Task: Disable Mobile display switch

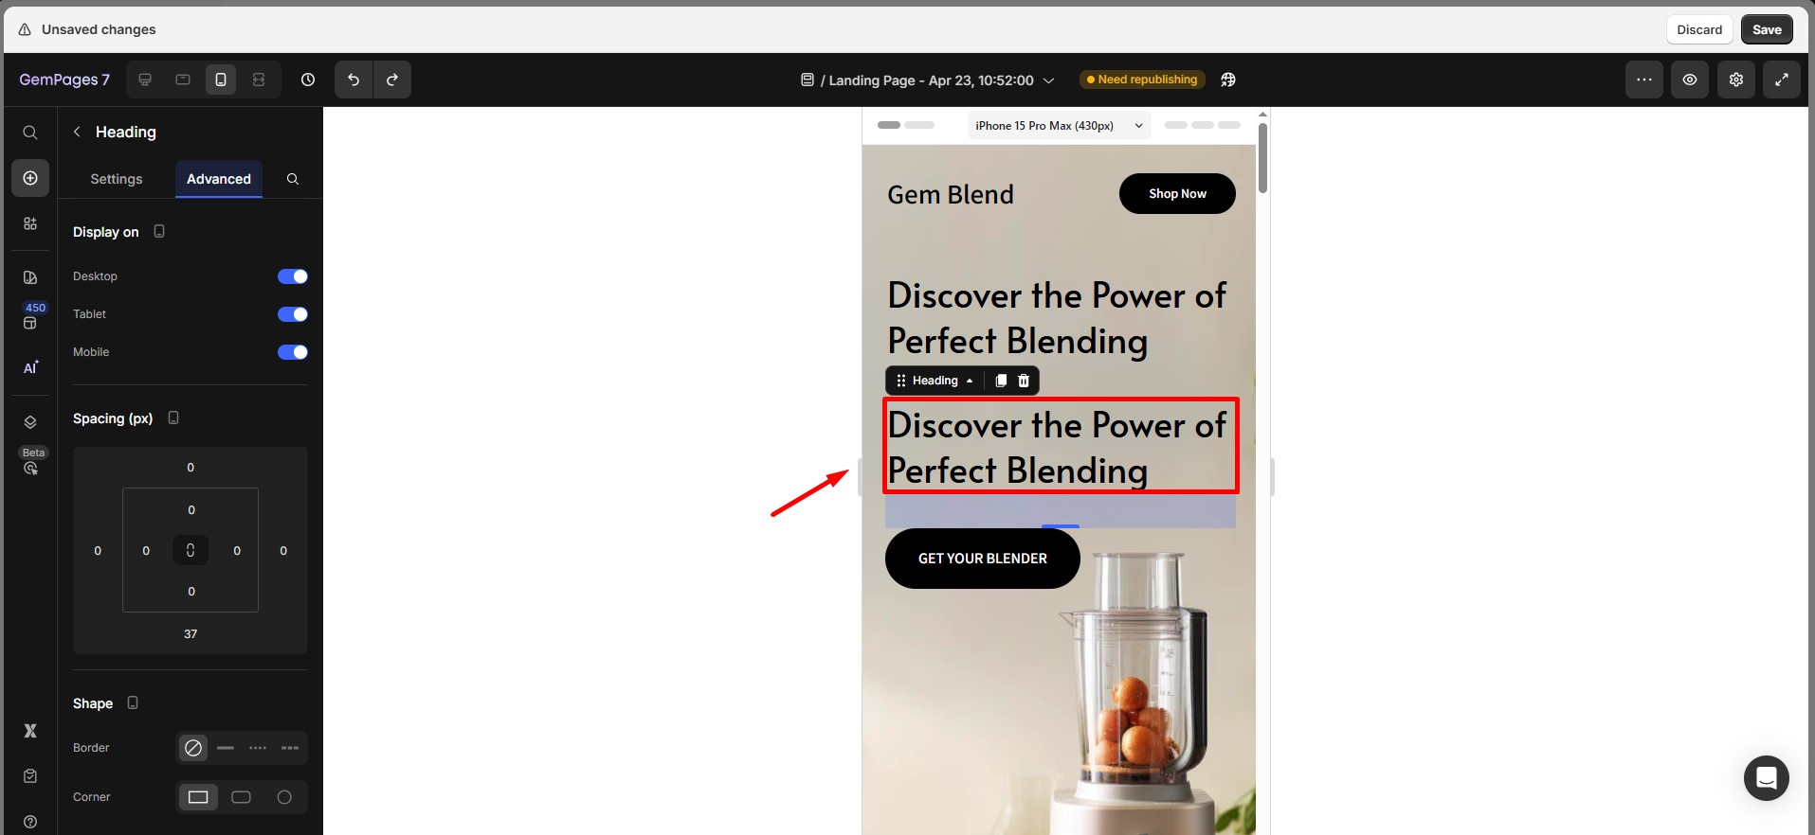Action: tap(293, 352)
